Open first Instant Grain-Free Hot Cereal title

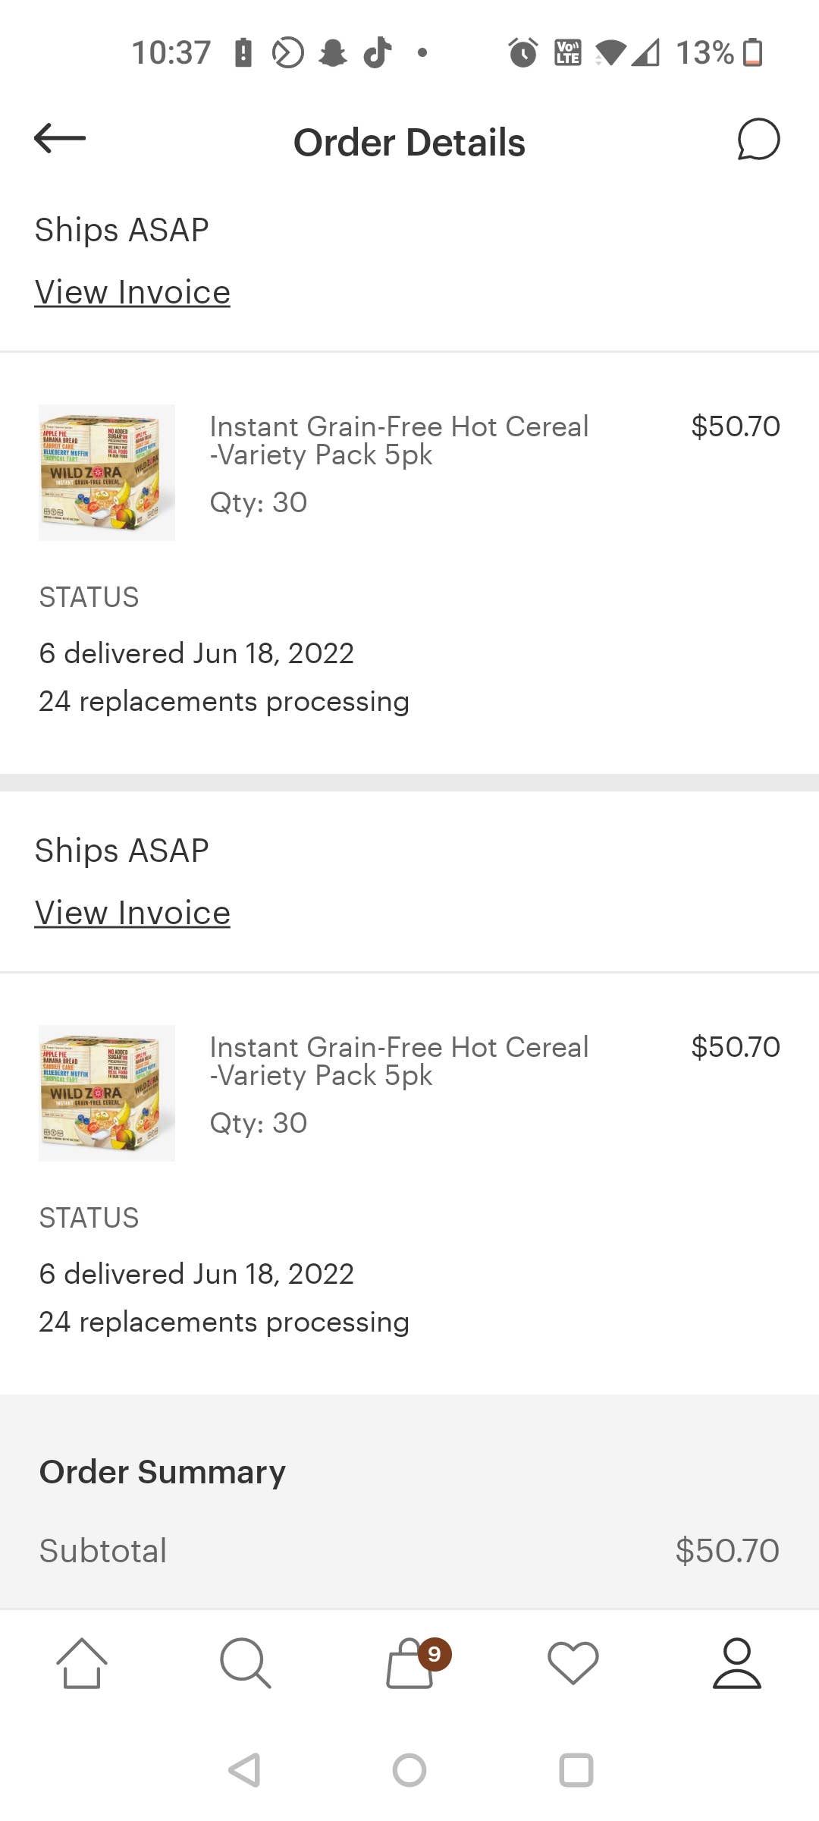pyautogui.click(x=399, y=440)
